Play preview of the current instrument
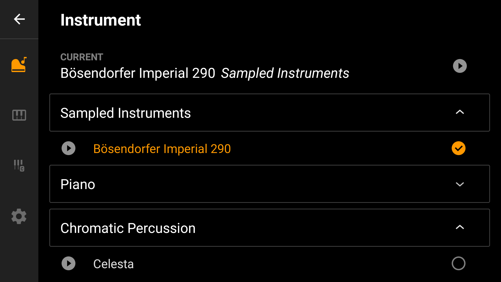Image resolution: width=501 pixels, height=282 pixels. [x=460, y=66]
